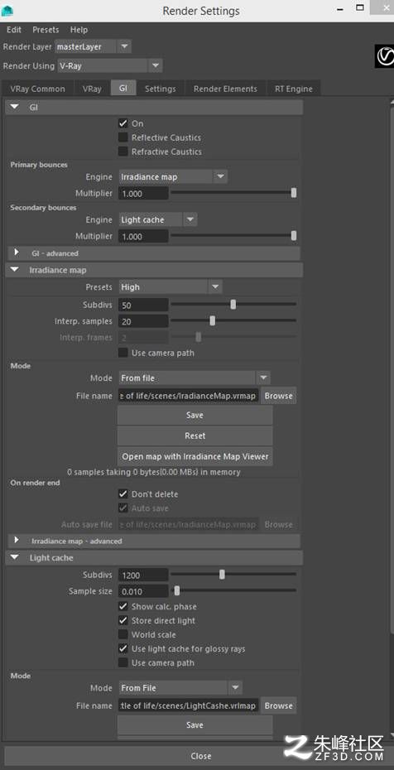This screenshot has height=770, width=394.
Task: Click Secondary bounces Multiplier value field
Action: tap(143, 236)
